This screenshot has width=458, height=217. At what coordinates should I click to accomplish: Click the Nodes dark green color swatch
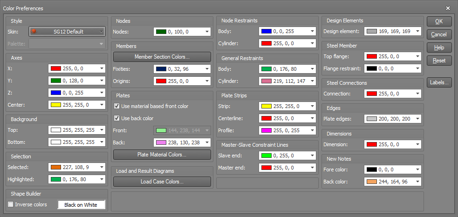pos(161,32)
